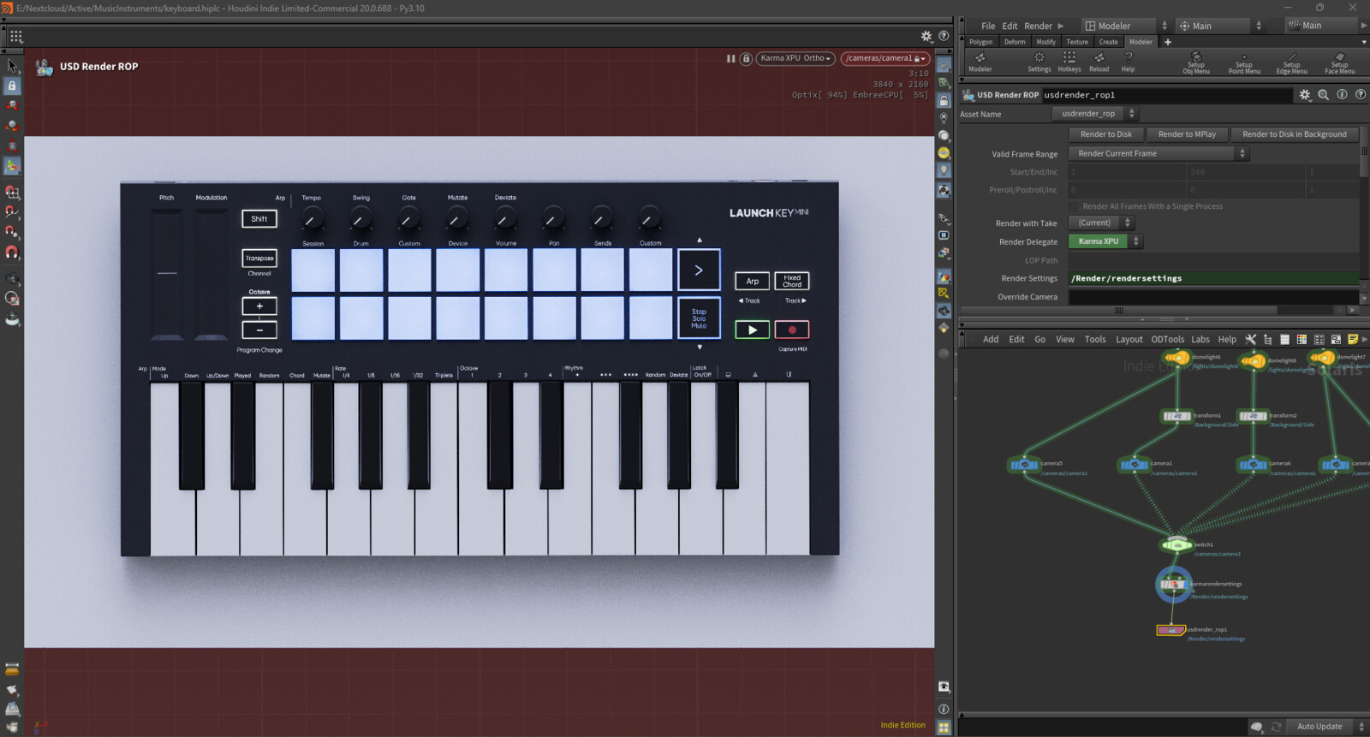The height and width of the screenshot is (737, 1370).
Task: Select the switch1 node
Action: tap(1177, 544)
